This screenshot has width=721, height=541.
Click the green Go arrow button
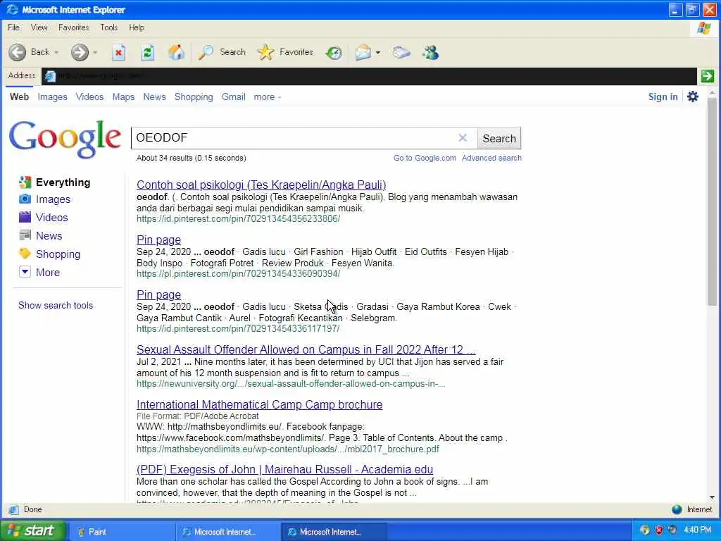(x=707, y=76)
